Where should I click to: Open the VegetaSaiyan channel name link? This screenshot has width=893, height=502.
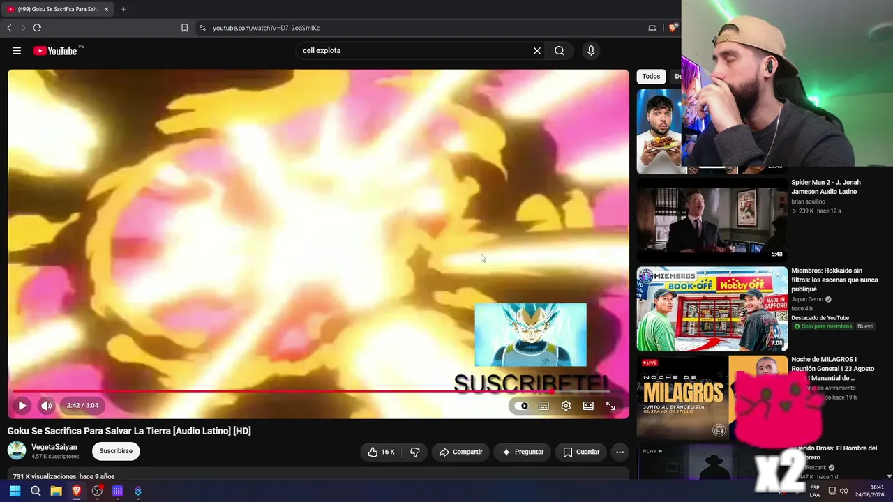(54, 447)
